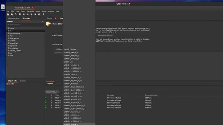The image size is (223, 125).
Task: Create a new SQL tab from the toolbar
Action: 8,14
